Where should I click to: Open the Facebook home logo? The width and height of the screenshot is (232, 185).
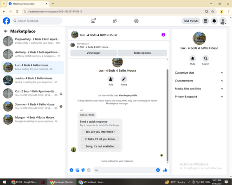6,21
